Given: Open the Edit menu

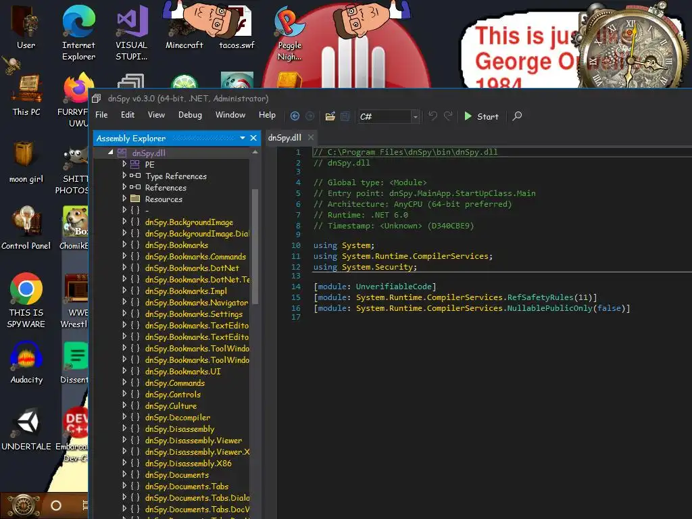Looking at the screenshot, I should coord(128,115).
